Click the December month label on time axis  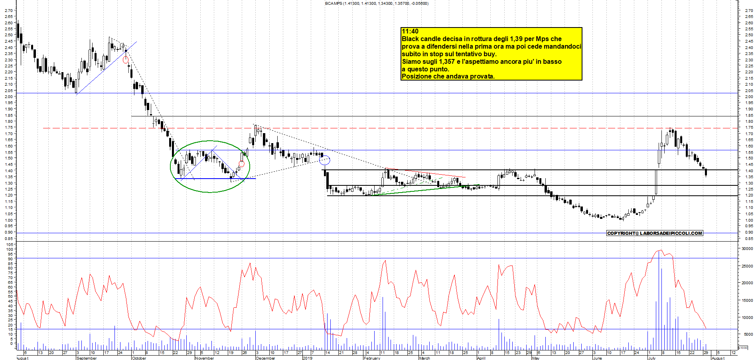tap(265, 358)
